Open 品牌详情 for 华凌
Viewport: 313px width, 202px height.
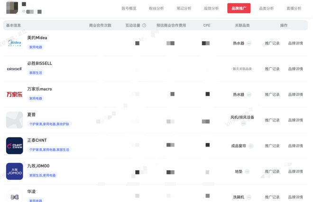(x=295, y=197)
